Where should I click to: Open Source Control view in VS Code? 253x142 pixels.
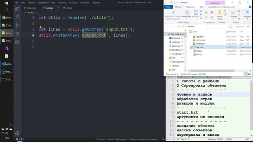point(17,25)
